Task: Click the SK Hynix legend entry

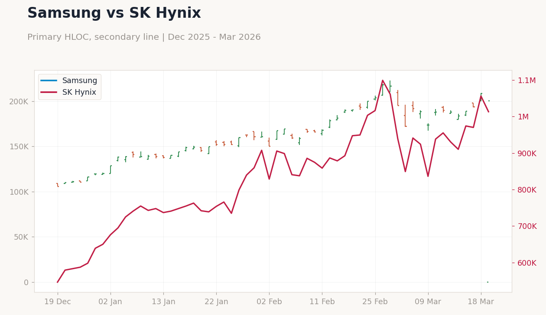Action: pos(68,92)
